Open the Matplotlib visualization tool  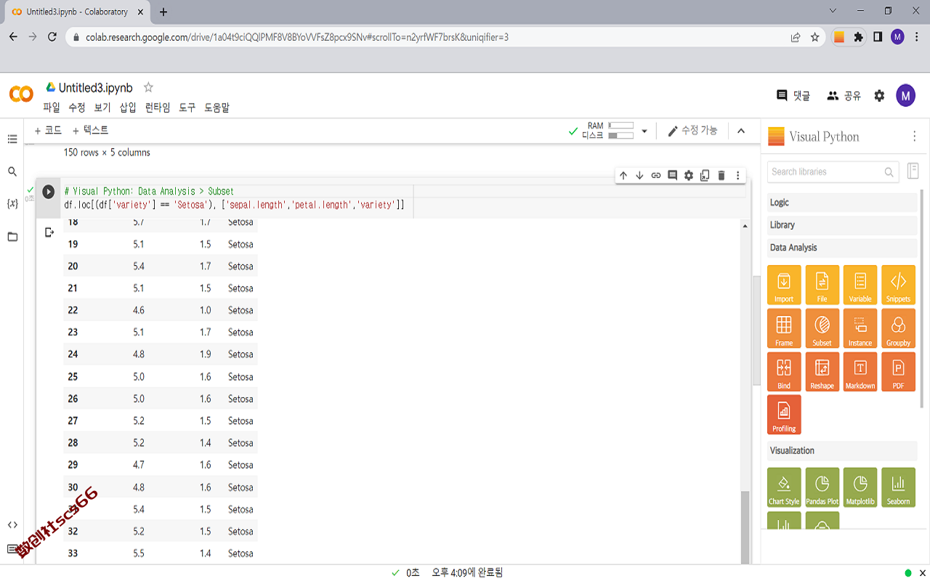tap(860, 487)
